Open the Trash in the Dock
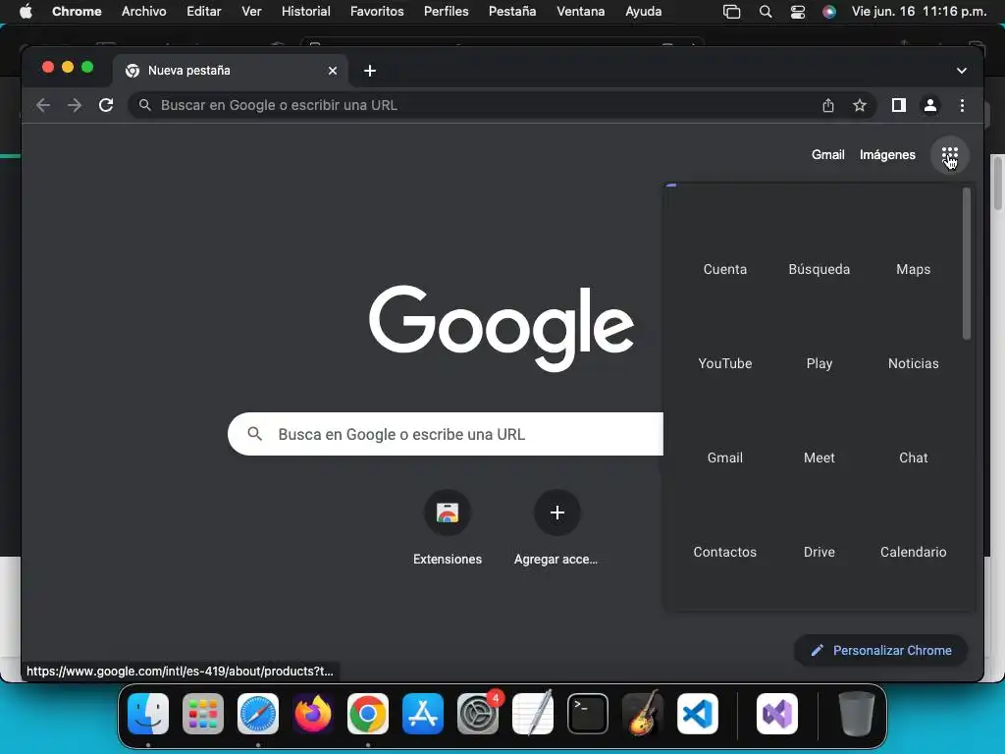1005x754 pixels. [856, 714]
